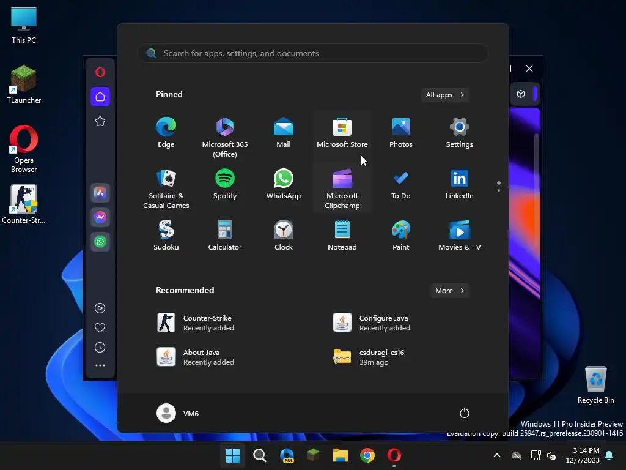
Task: Switch to Opera on taskbar
Action: [x=394, y=455]
